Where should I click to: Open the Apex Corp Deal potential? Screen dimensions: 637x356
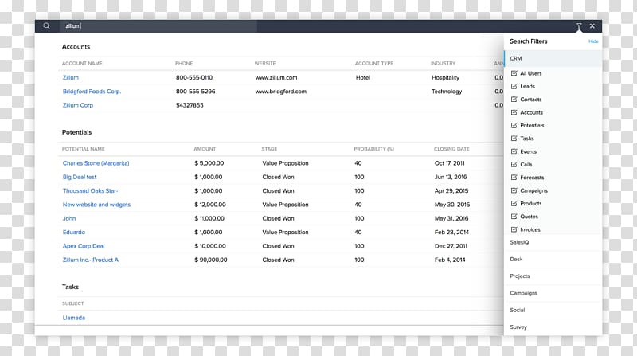tap(84, 246)
